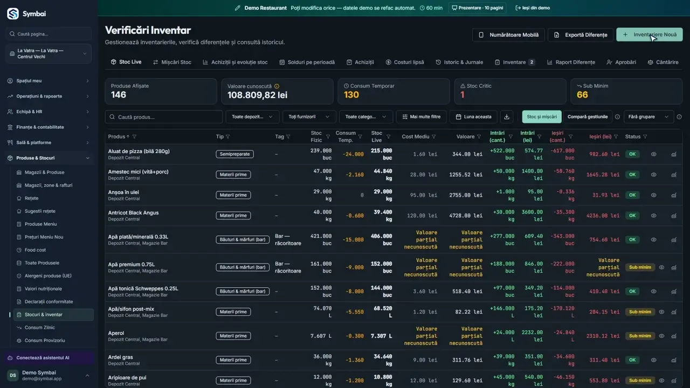Image resolution: width=690 pixels, height=388 pixels.
Task: Click the Inventariere Nouă button
Action: (650, 34)
